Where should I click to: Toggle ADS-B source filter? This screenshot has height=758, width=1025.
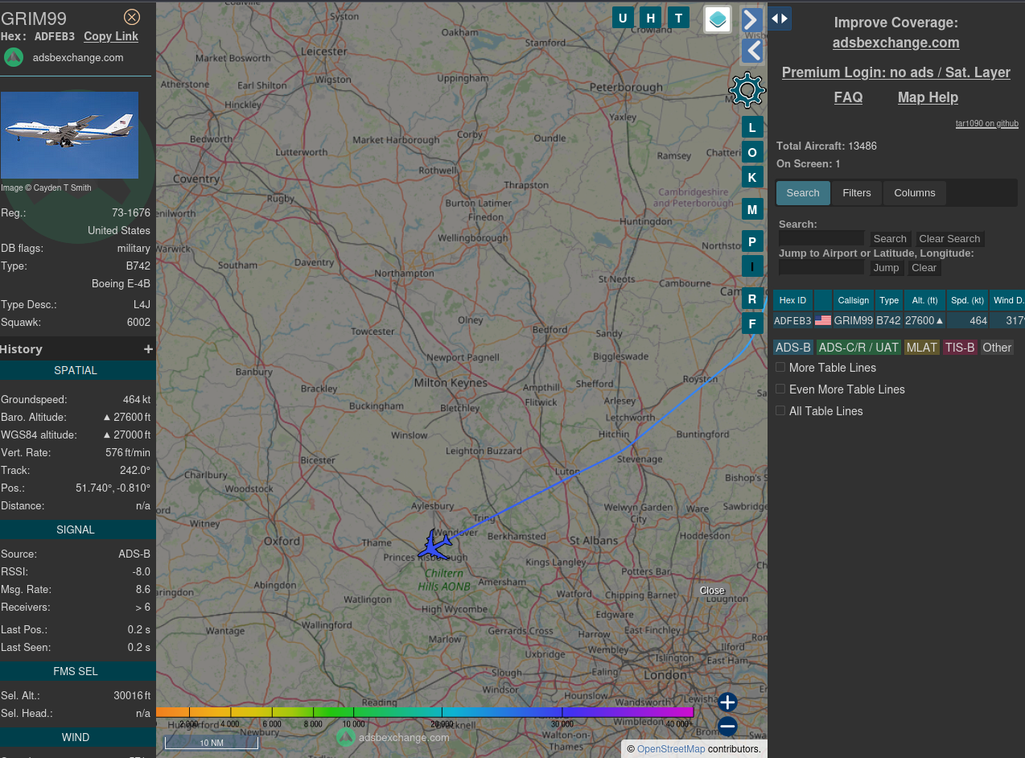pyautogui.click(x=793, y=348)
